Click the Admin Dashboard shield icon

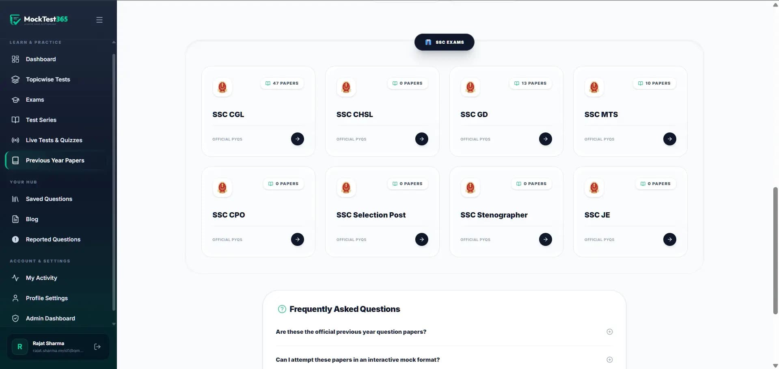[x=15, y=318]
